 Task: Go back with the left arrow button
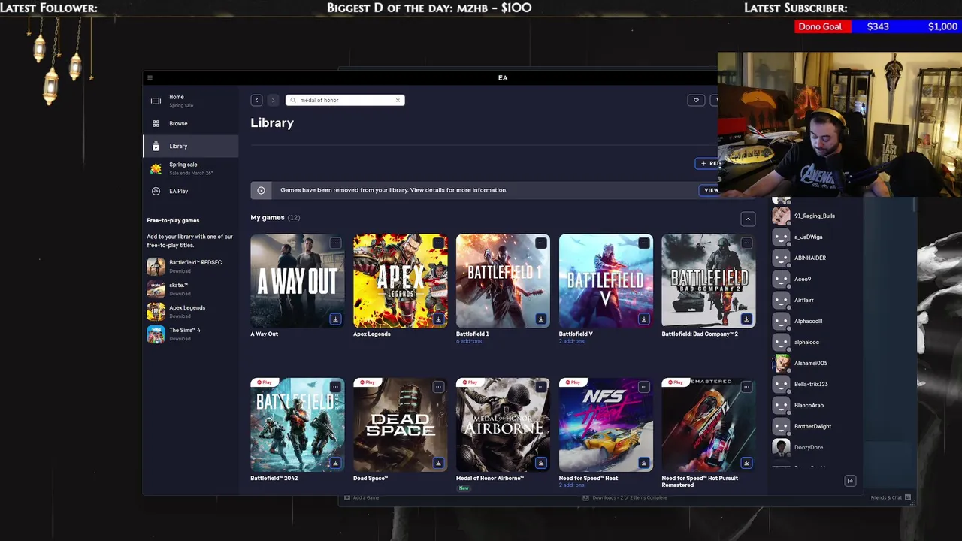pos(256,100)
